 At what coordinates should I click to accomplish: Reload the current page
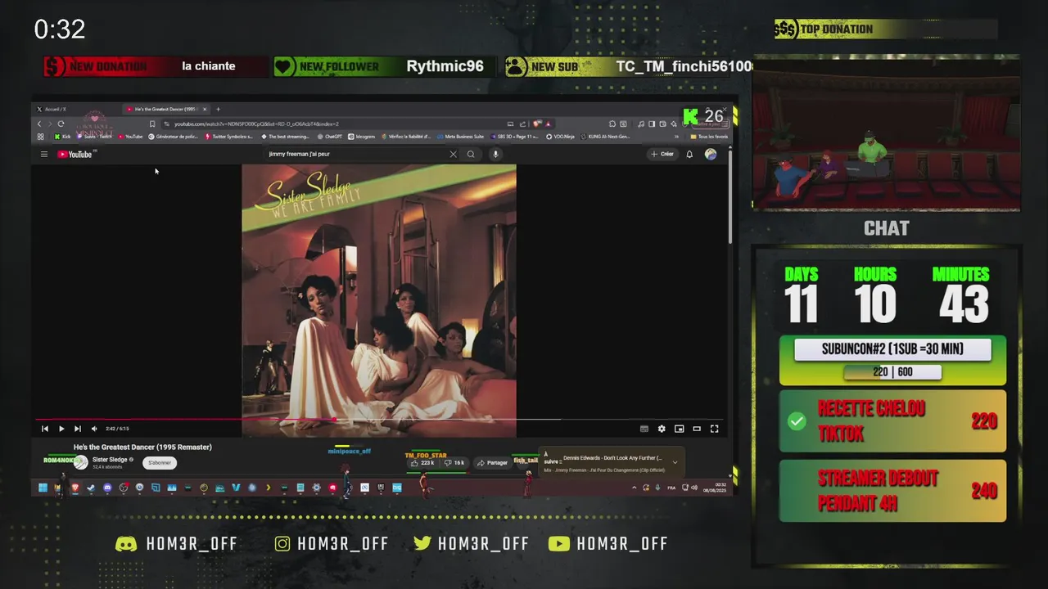click(x=61, y=124)
